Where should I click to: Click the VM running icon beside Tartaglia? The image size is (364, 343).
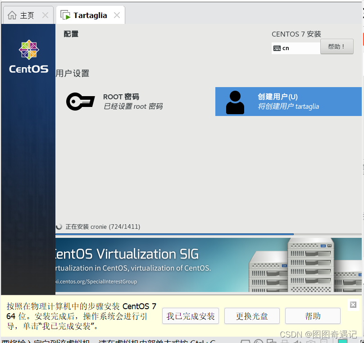click(65, 15)
